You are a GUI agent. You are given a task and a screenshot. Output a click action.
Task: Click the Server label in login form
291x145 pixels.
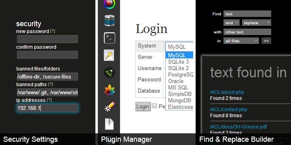(145, 57)
